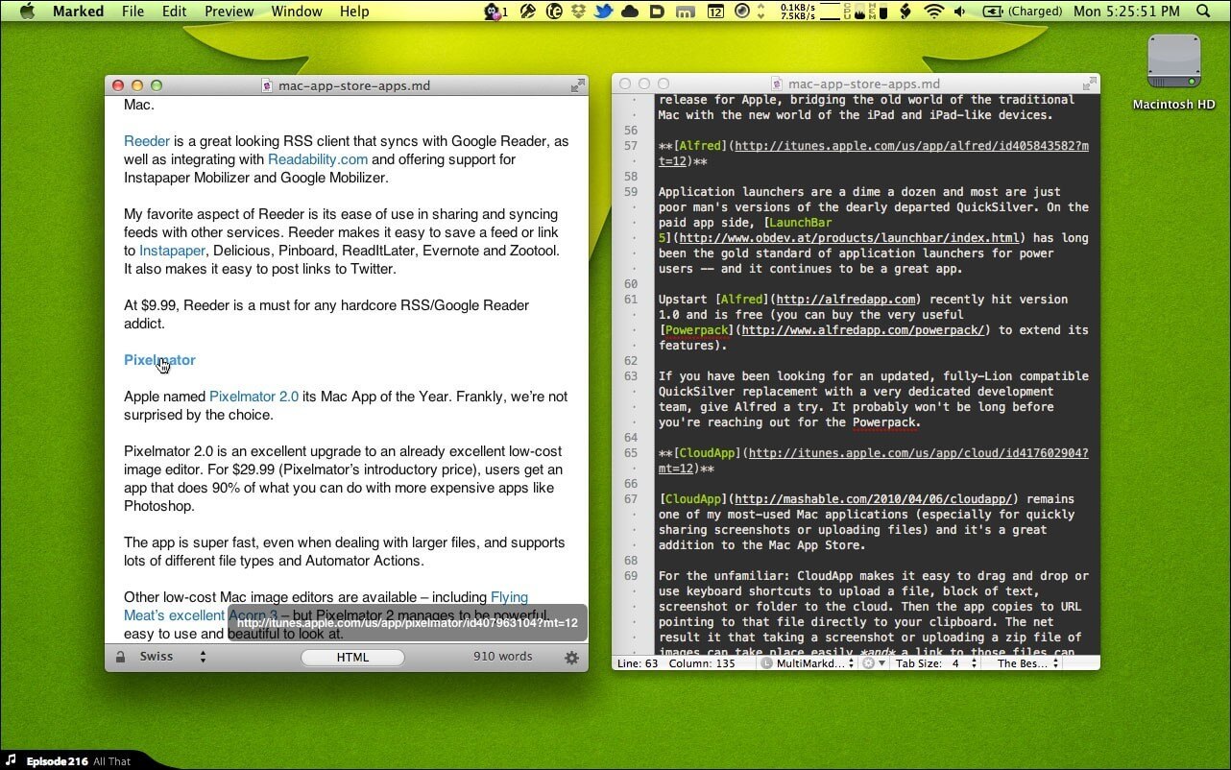The width and height of the screenshot is (1231, 770).
Task: Follow the Instapaper link
Action: tap(172, 251)
